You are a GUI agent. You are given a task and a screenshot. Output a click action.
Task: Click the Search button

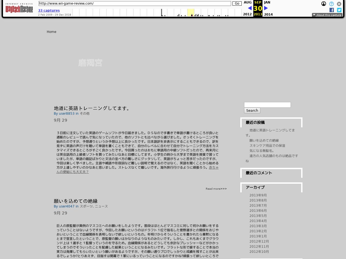click(x=252, y=110)
